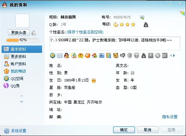This screenshot has width=186, height=136.
Task: Open the QQ Photo album camera icon
Action: coord(102,55)
